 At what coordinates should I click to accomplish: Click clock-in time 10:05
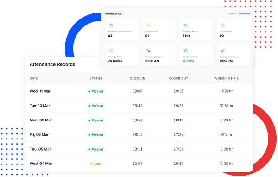tap(138, 164)
